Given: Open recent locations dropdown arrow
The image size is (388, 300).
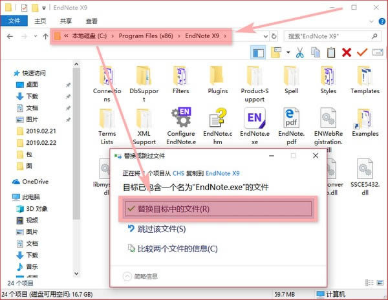Looking at the screenshot, I should point(36,37).
